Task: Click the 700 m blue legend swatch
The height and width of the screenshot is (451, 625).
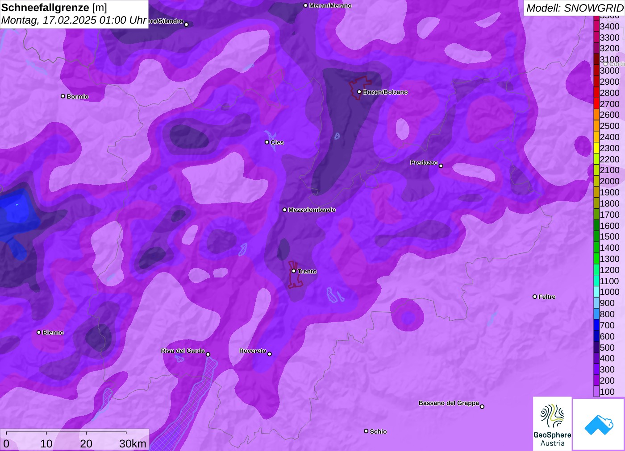Action: coord(596,325)
